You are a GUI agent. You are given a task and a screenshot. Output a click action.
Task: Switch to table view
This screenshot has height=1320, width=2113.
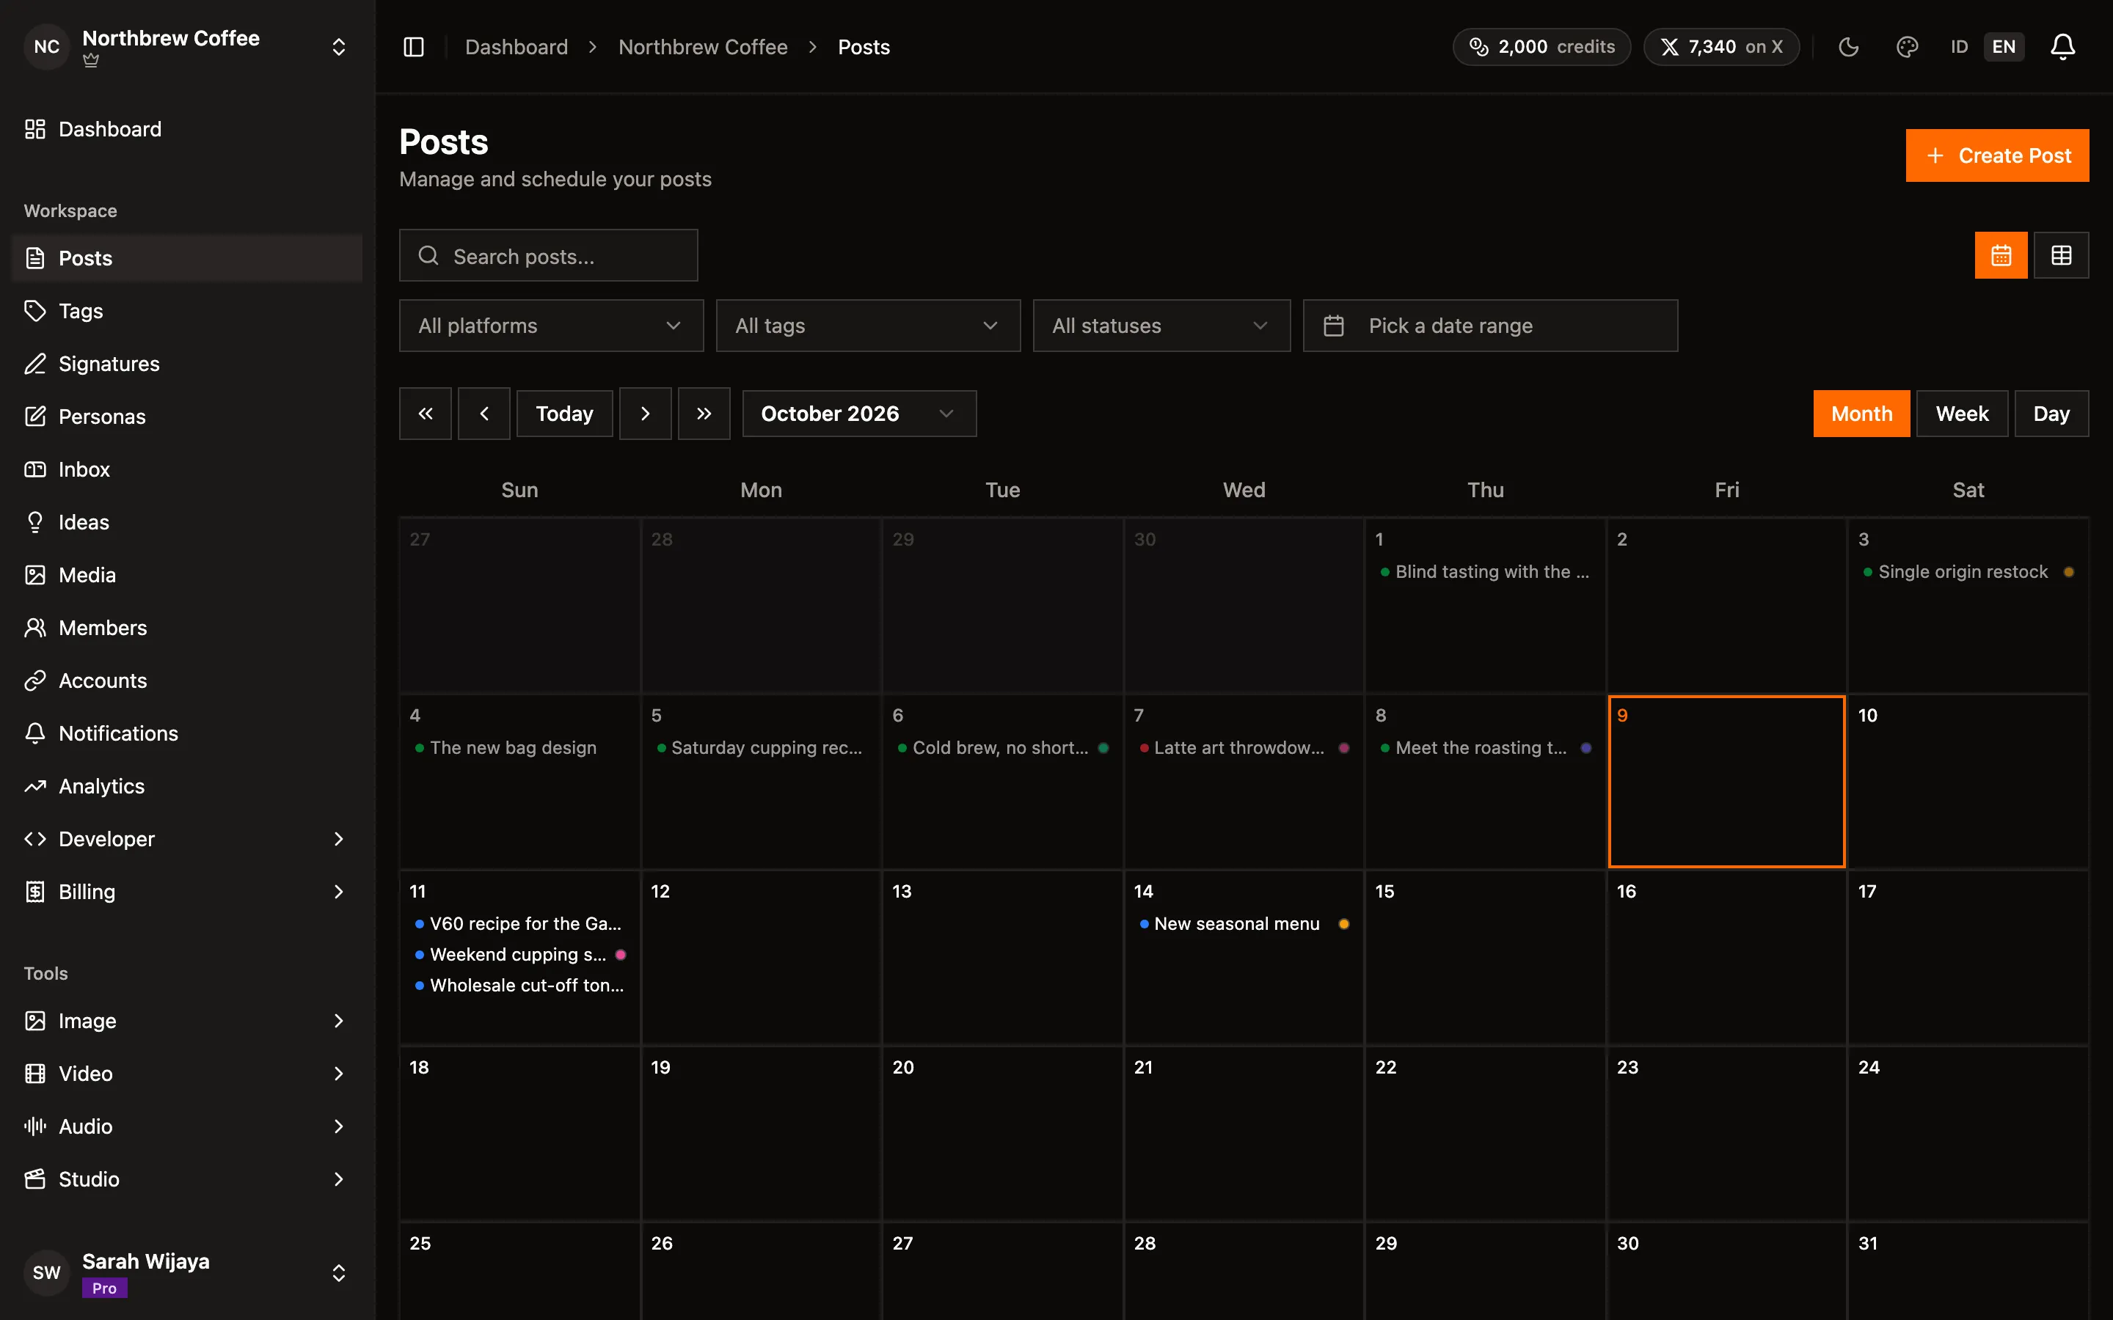tap(2061, 255)
